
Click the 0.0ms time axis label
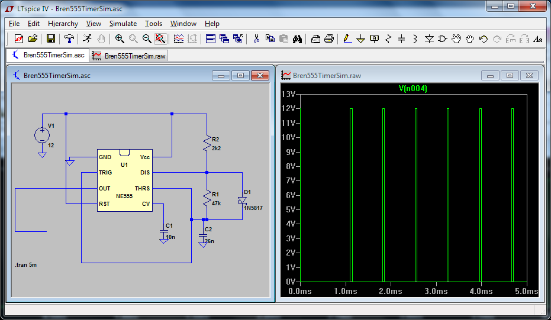pyautogui.click(x=299, y=291)
